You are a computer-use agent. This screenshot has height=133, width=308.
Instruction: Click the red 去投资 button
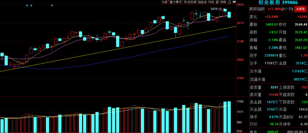point(301,9)
